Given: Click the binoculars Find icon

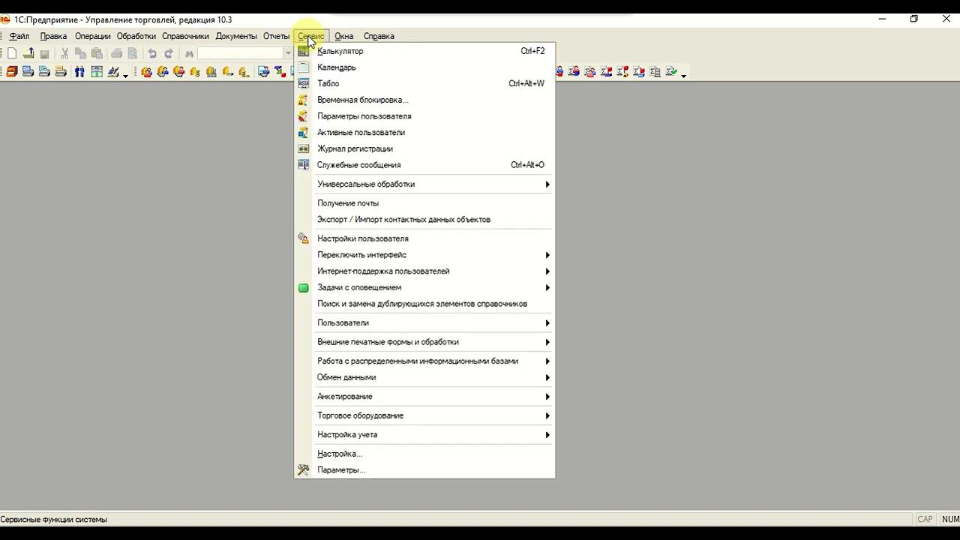Looking at the screenshot, I should pos(189,54).
